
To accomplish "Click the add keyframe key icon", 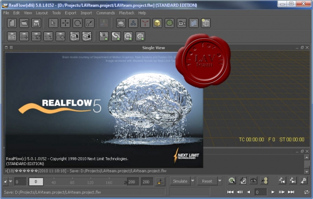I will point(304,181).
